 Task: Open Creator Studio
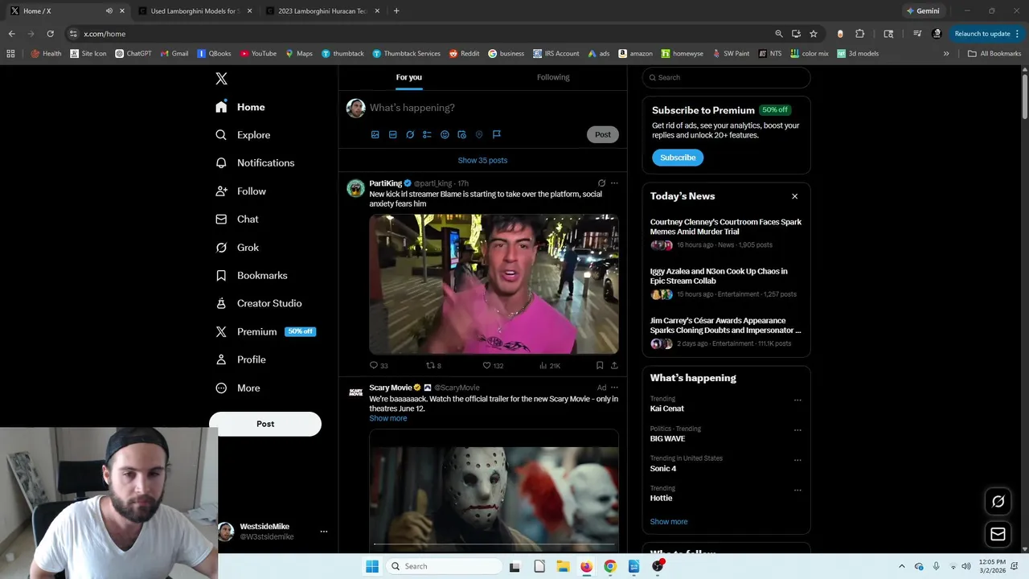(x=258, y=303)
